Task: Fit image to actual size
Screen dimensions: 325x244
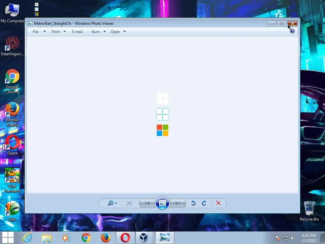Action: (129, 203)
